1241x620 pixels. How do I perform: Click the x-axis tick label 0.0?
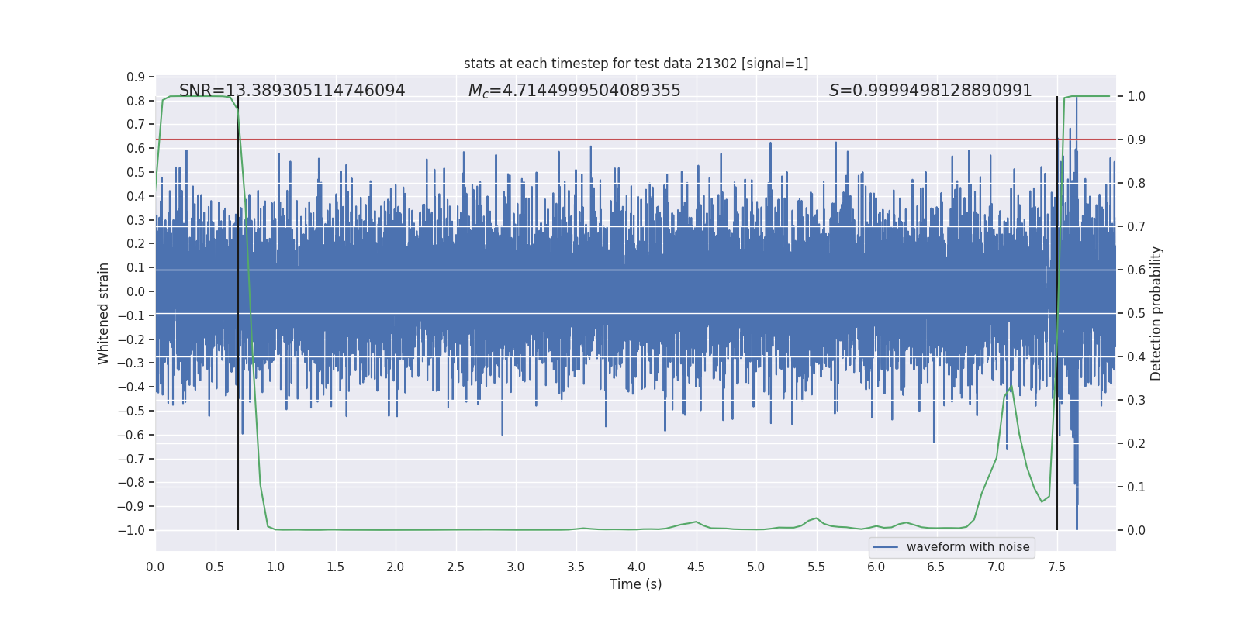[x=155, y=567]
